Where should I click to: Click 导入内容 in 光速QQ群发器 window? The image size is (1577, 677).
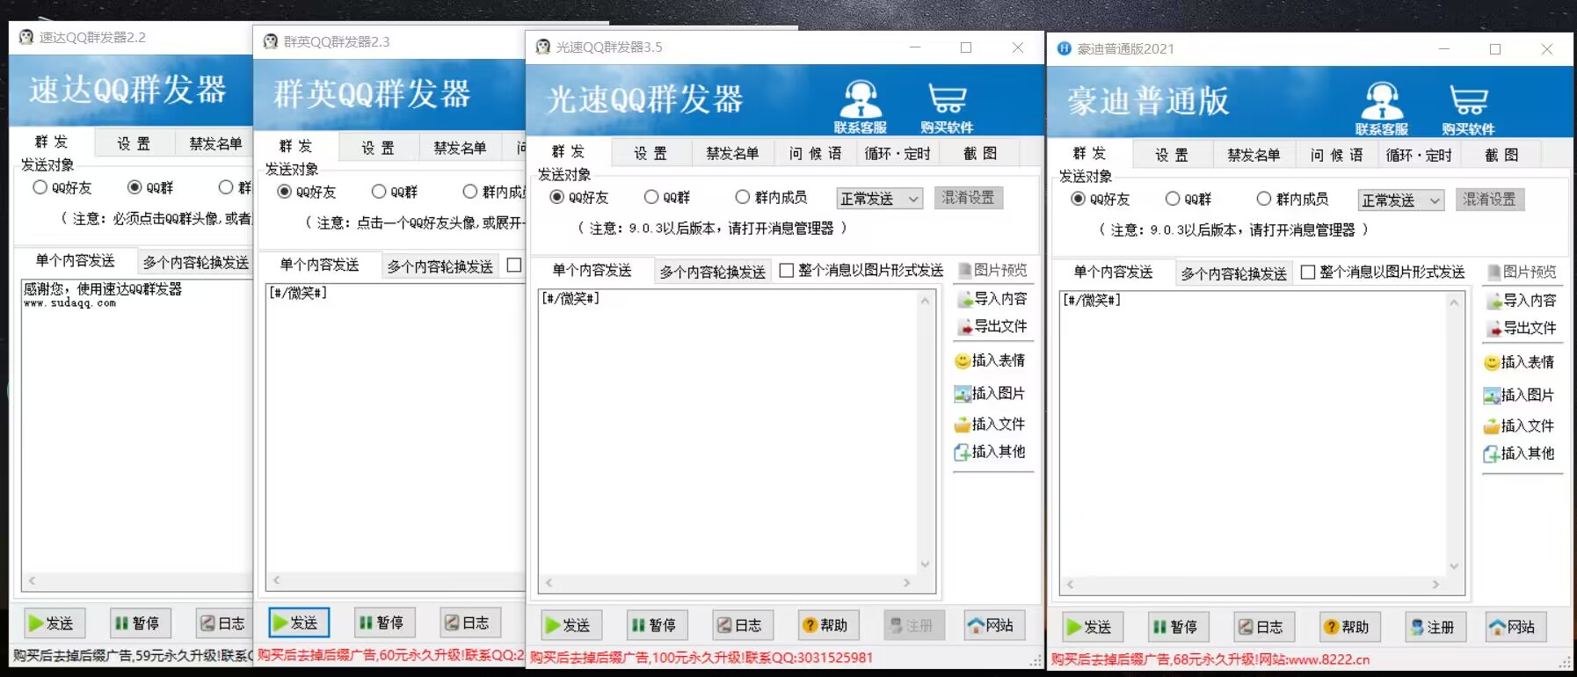pyautogui.click(x=992, y=299)
